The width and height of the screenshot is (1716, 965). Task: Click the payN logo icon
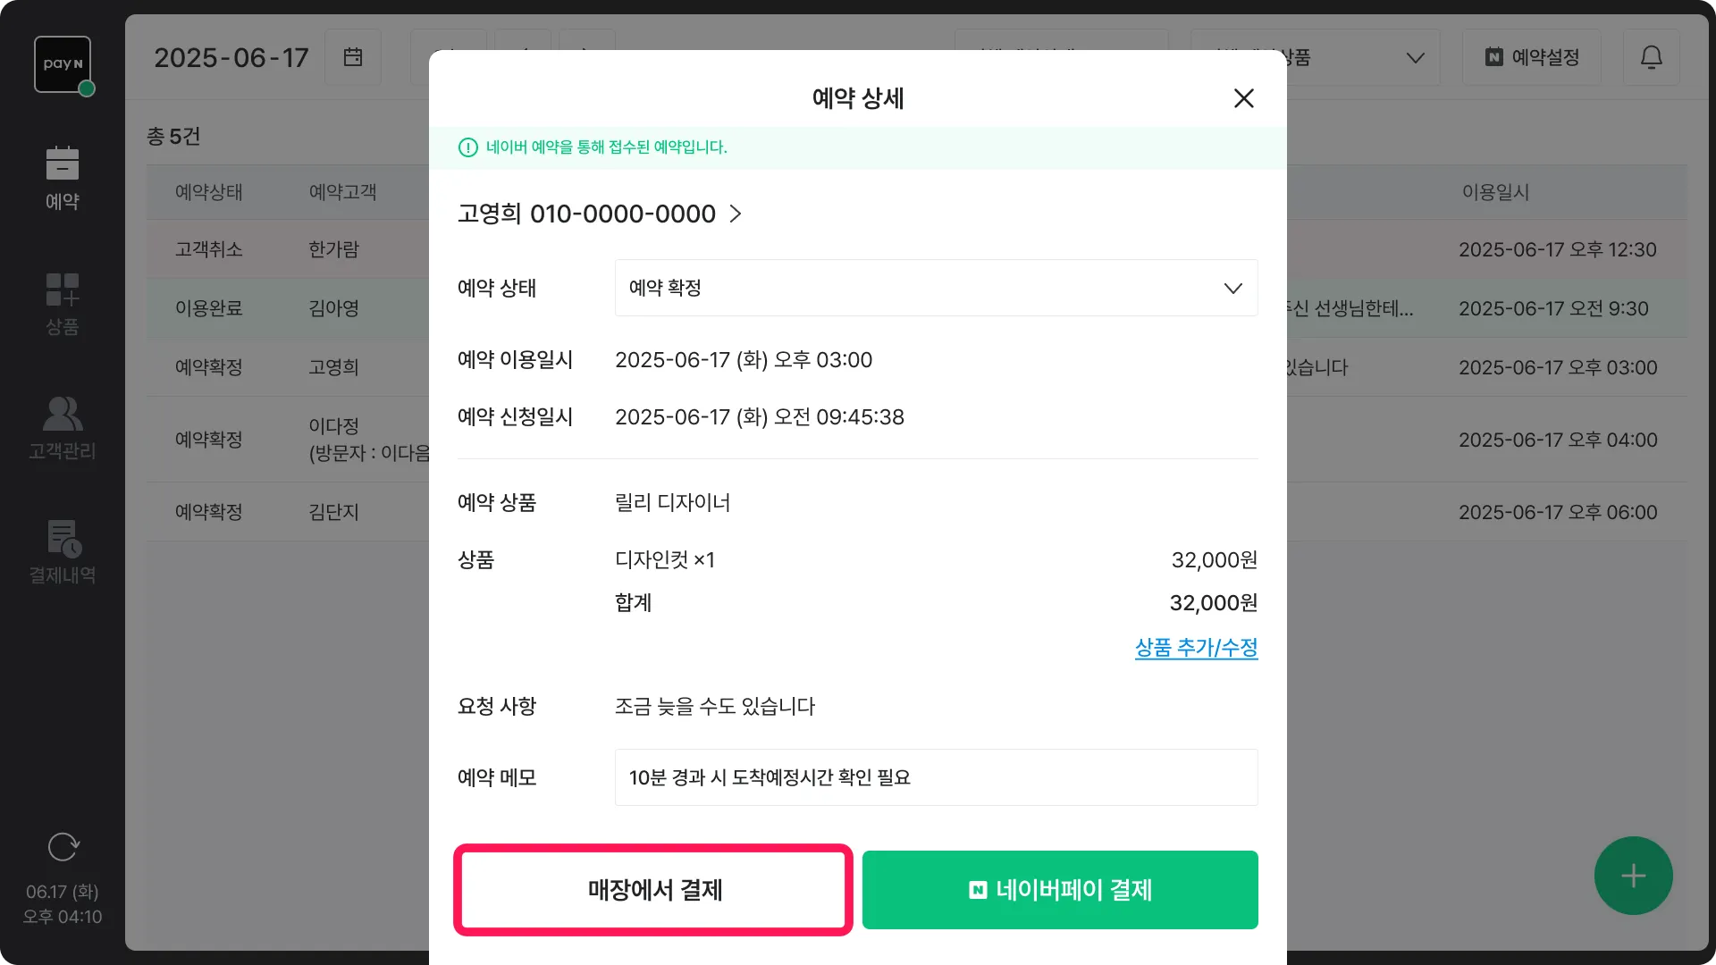tap(63, 64)
